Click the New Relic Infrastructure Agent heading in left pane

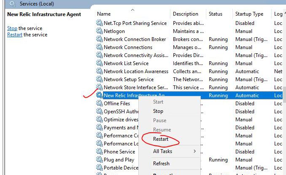44,14
